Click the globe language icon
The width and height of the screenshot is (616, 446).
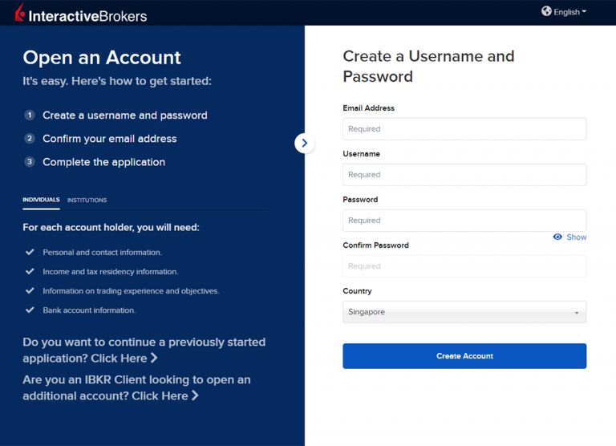pos(546,11)
